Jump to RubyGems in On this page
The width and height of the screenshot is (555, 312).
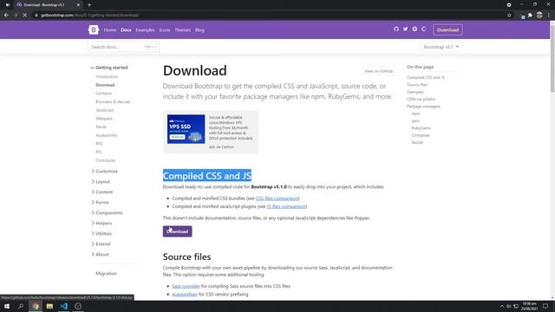[x=421, y=128]
